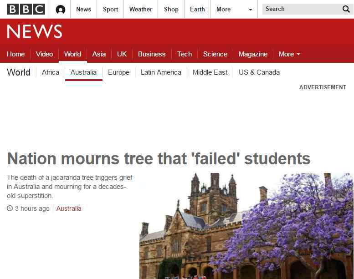Click the clock icon beside 3 hours ago
Screen dimensions: 354x279
(10, 208)
